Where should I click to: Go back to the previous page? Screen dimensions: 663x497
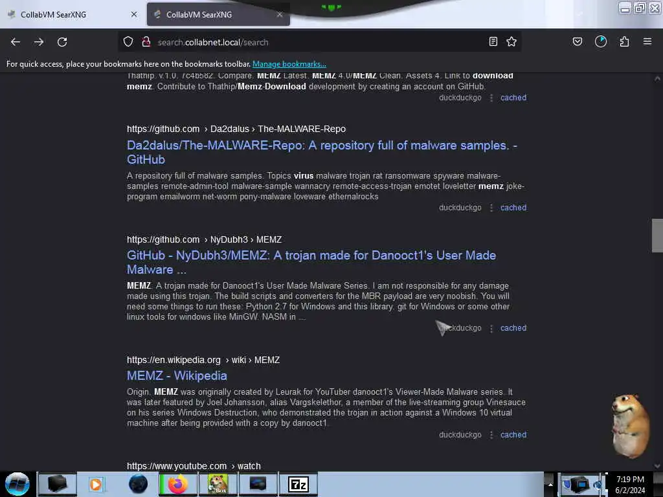click(16, 42)
